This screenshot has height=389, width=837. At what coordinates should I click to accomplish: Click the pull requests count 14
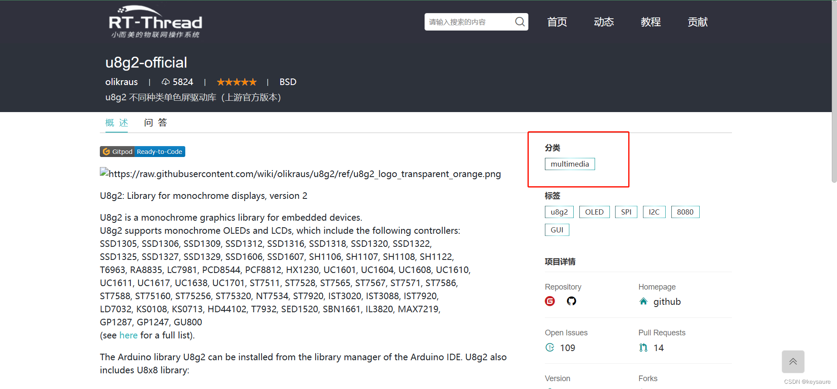[x=659, y=348]
